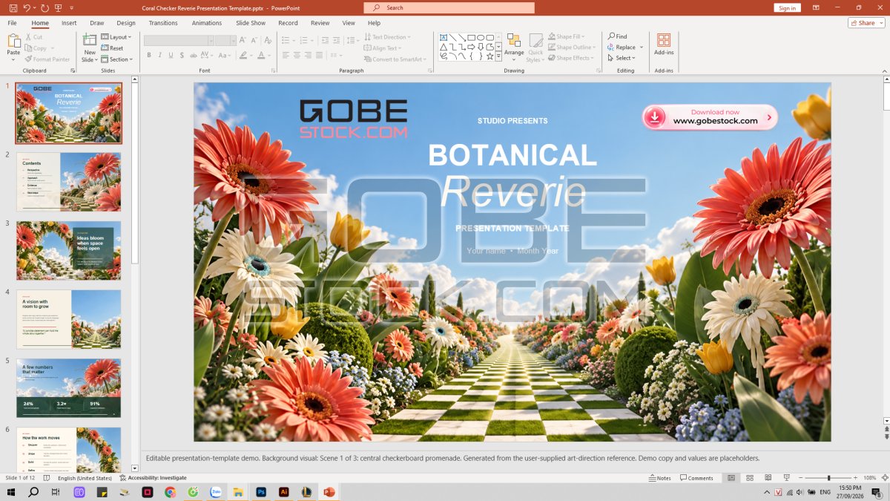
Task: Toggle text Shadow formatting
Action: tap(182, 55)
